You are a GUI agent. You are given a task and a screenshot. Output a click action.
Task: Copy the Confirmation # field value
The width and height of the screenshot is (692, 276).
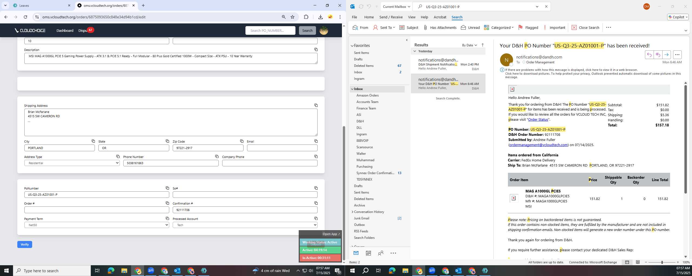point(316,203)
